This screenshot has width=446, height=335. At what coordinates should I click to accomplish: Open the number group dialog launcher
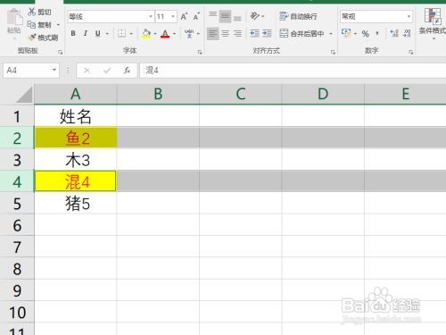point(411,52)
